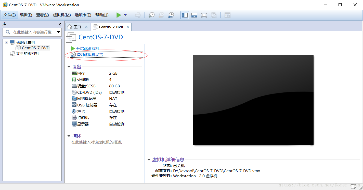Open the 虚拟机(M) menu

click(x=62, y=15)
